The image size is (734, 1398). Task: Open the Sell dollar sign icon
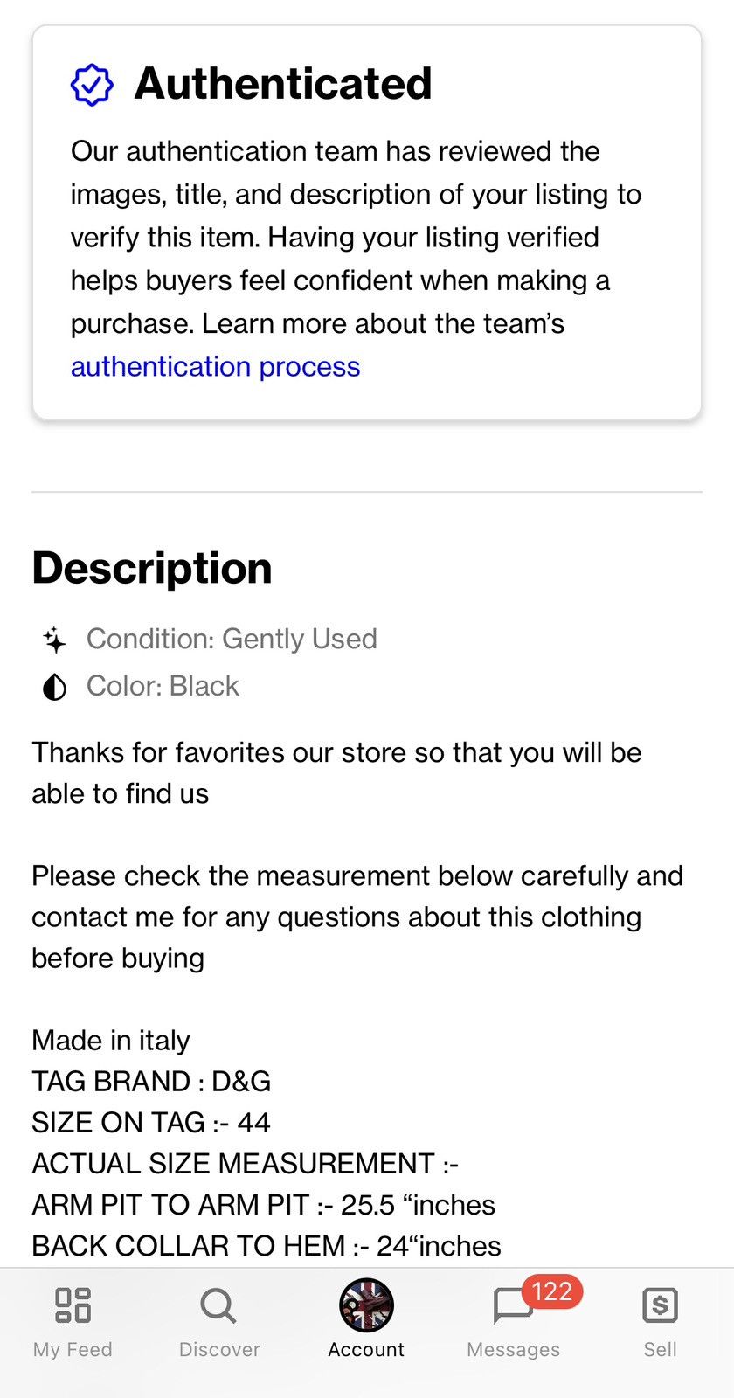[x=660, y=1305]
